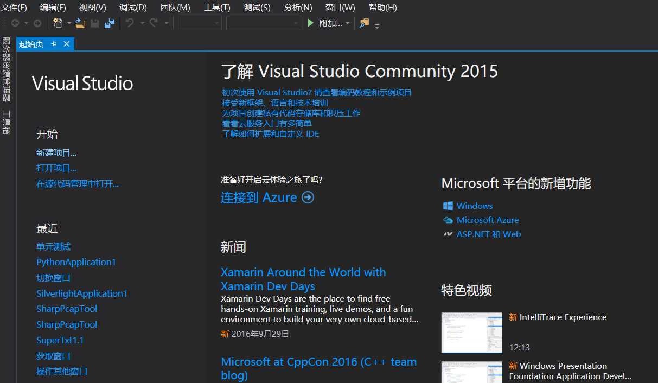The image size is (658, 383).
Task: Open Navigate Backward history dropdown arrow
Action: coord(27,23)
